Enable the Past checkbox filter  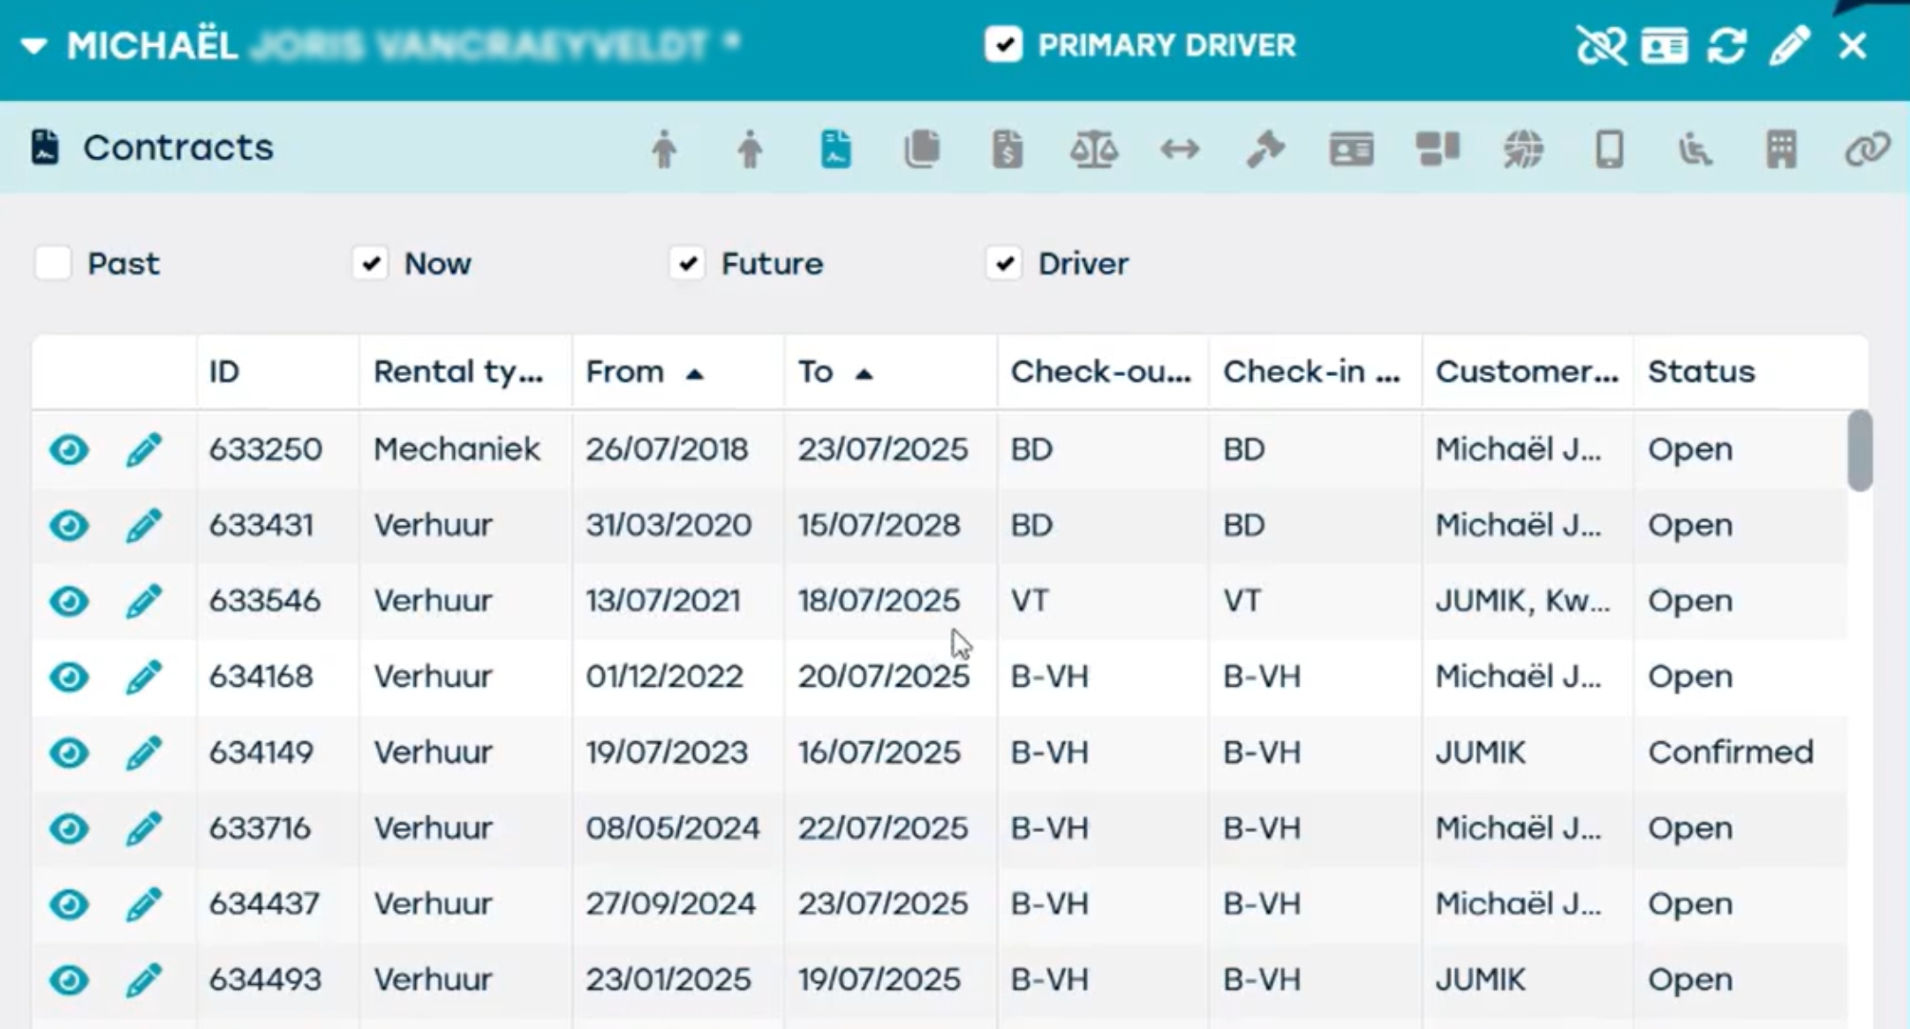(x=53, y=263)
